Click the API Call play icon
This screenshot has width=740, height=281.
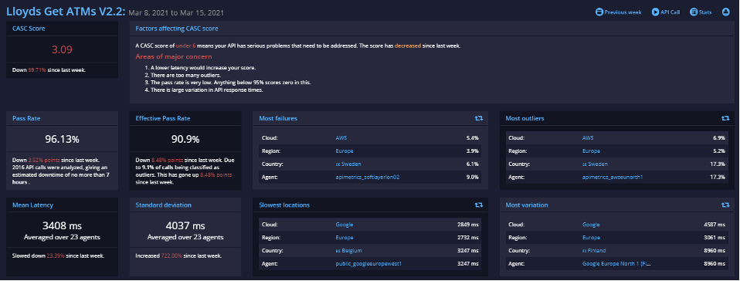(655, 12)
